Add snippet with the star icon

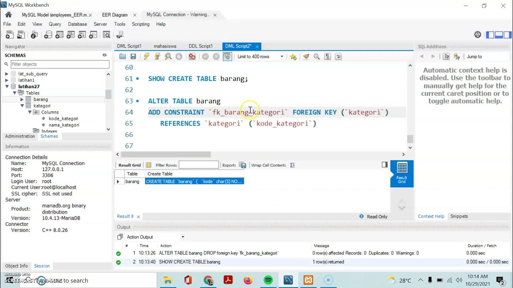pyautogui.click(x=293, y=56)
